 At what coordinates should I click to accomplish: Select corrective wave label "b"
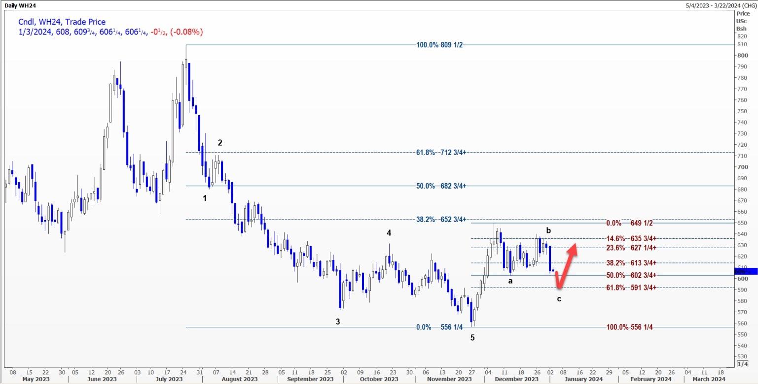548,230
